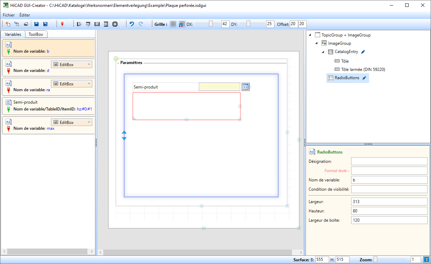This screenshot has height=264, width=431.
Task: Switch to the ToolBox tab
Action: coord(36,34)
